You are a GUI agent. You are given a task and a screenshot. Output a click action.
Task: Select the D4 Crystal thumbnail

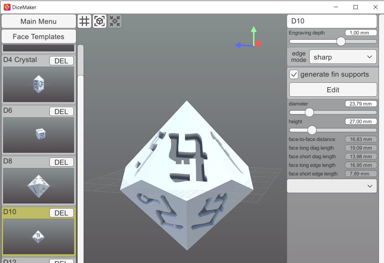(39, 84)
